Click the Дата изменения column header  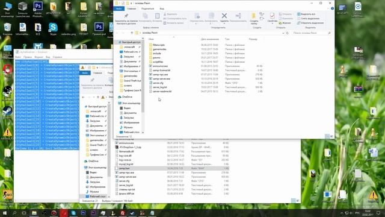click(x=210, y=39)
